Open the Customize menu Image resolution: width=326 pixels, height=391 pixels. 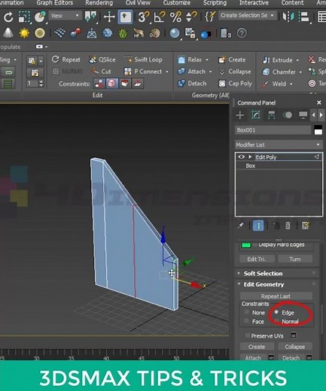click(177, 3)
